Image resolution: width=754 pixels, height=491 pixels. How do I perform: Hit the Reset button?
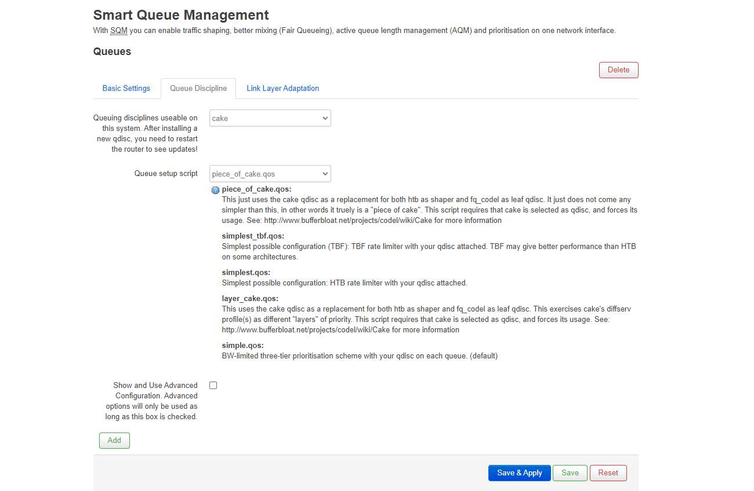(x=608, y=473)
